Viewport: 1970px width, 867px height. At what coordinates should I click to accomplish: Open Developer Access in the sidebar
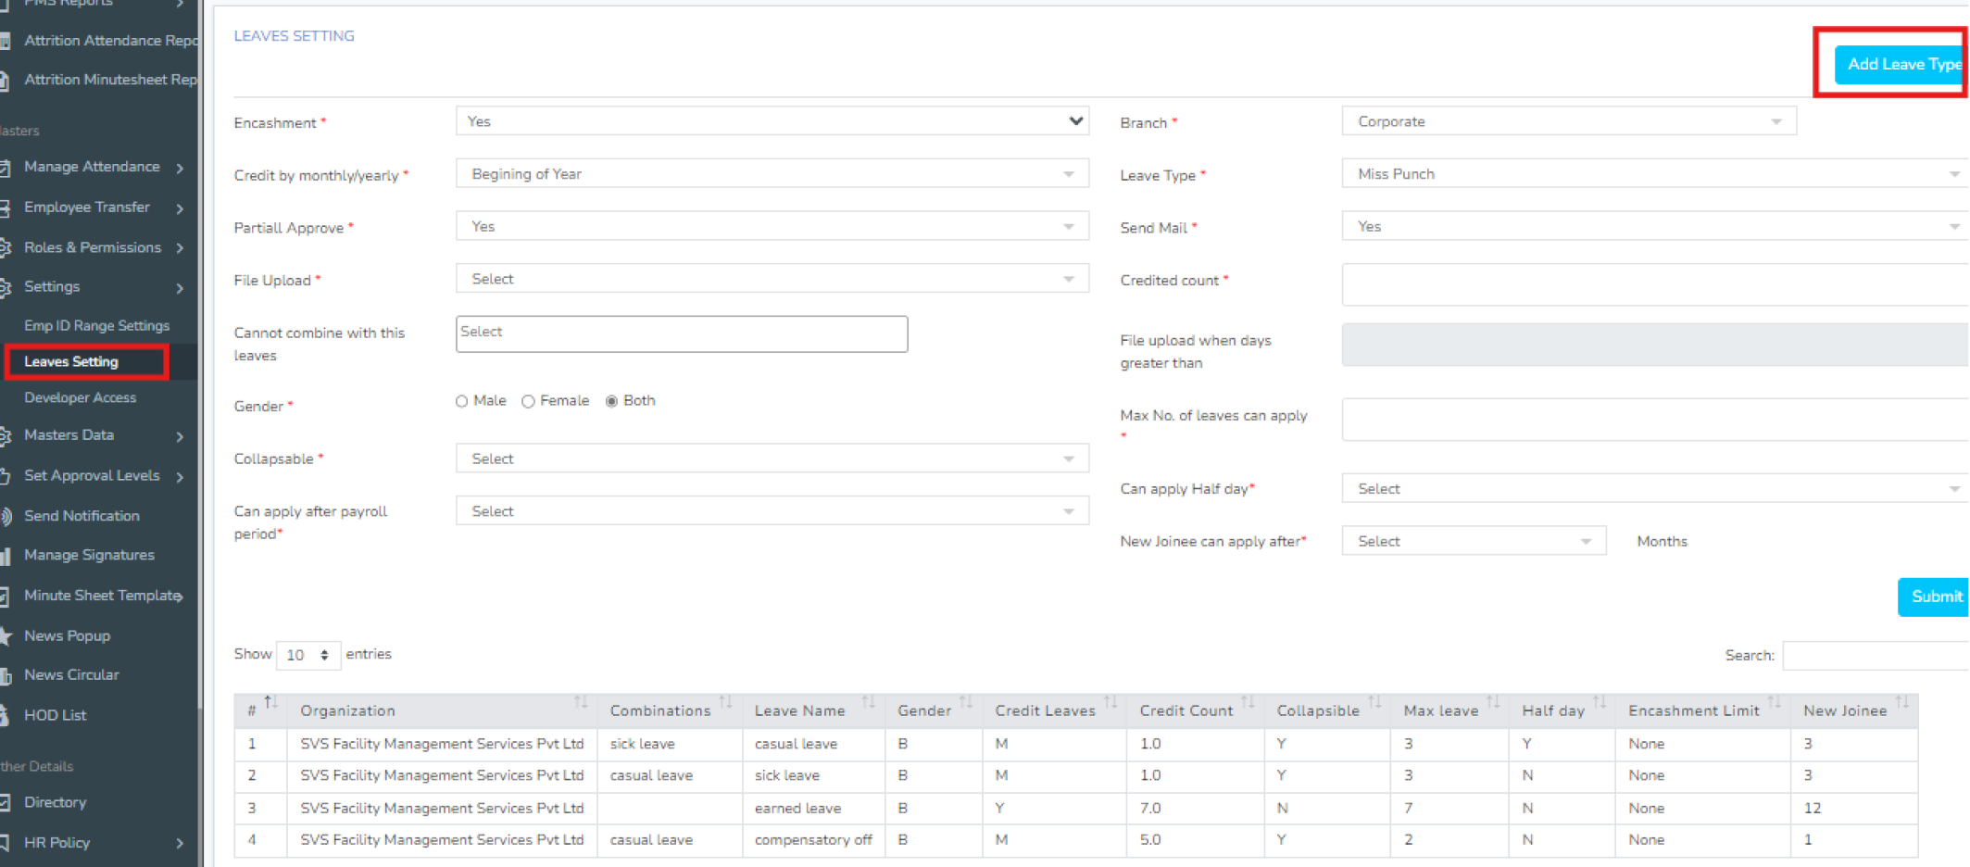click(x=80, y=397)
